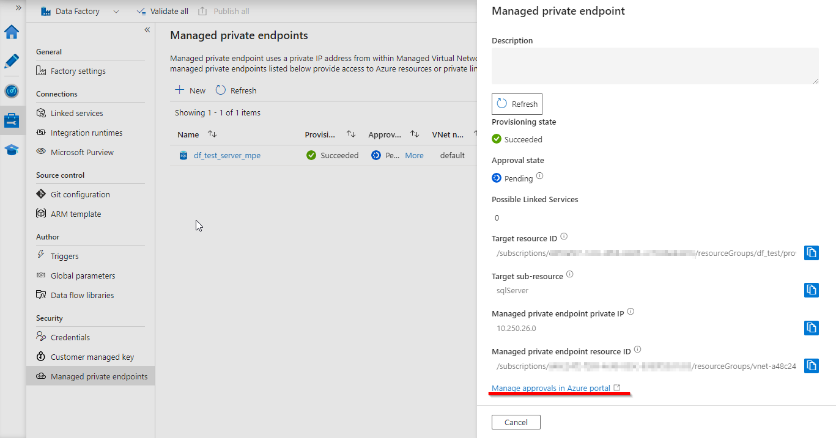Click info icon beside Target resource ID
836x438 pixels.
click(564, 236)
